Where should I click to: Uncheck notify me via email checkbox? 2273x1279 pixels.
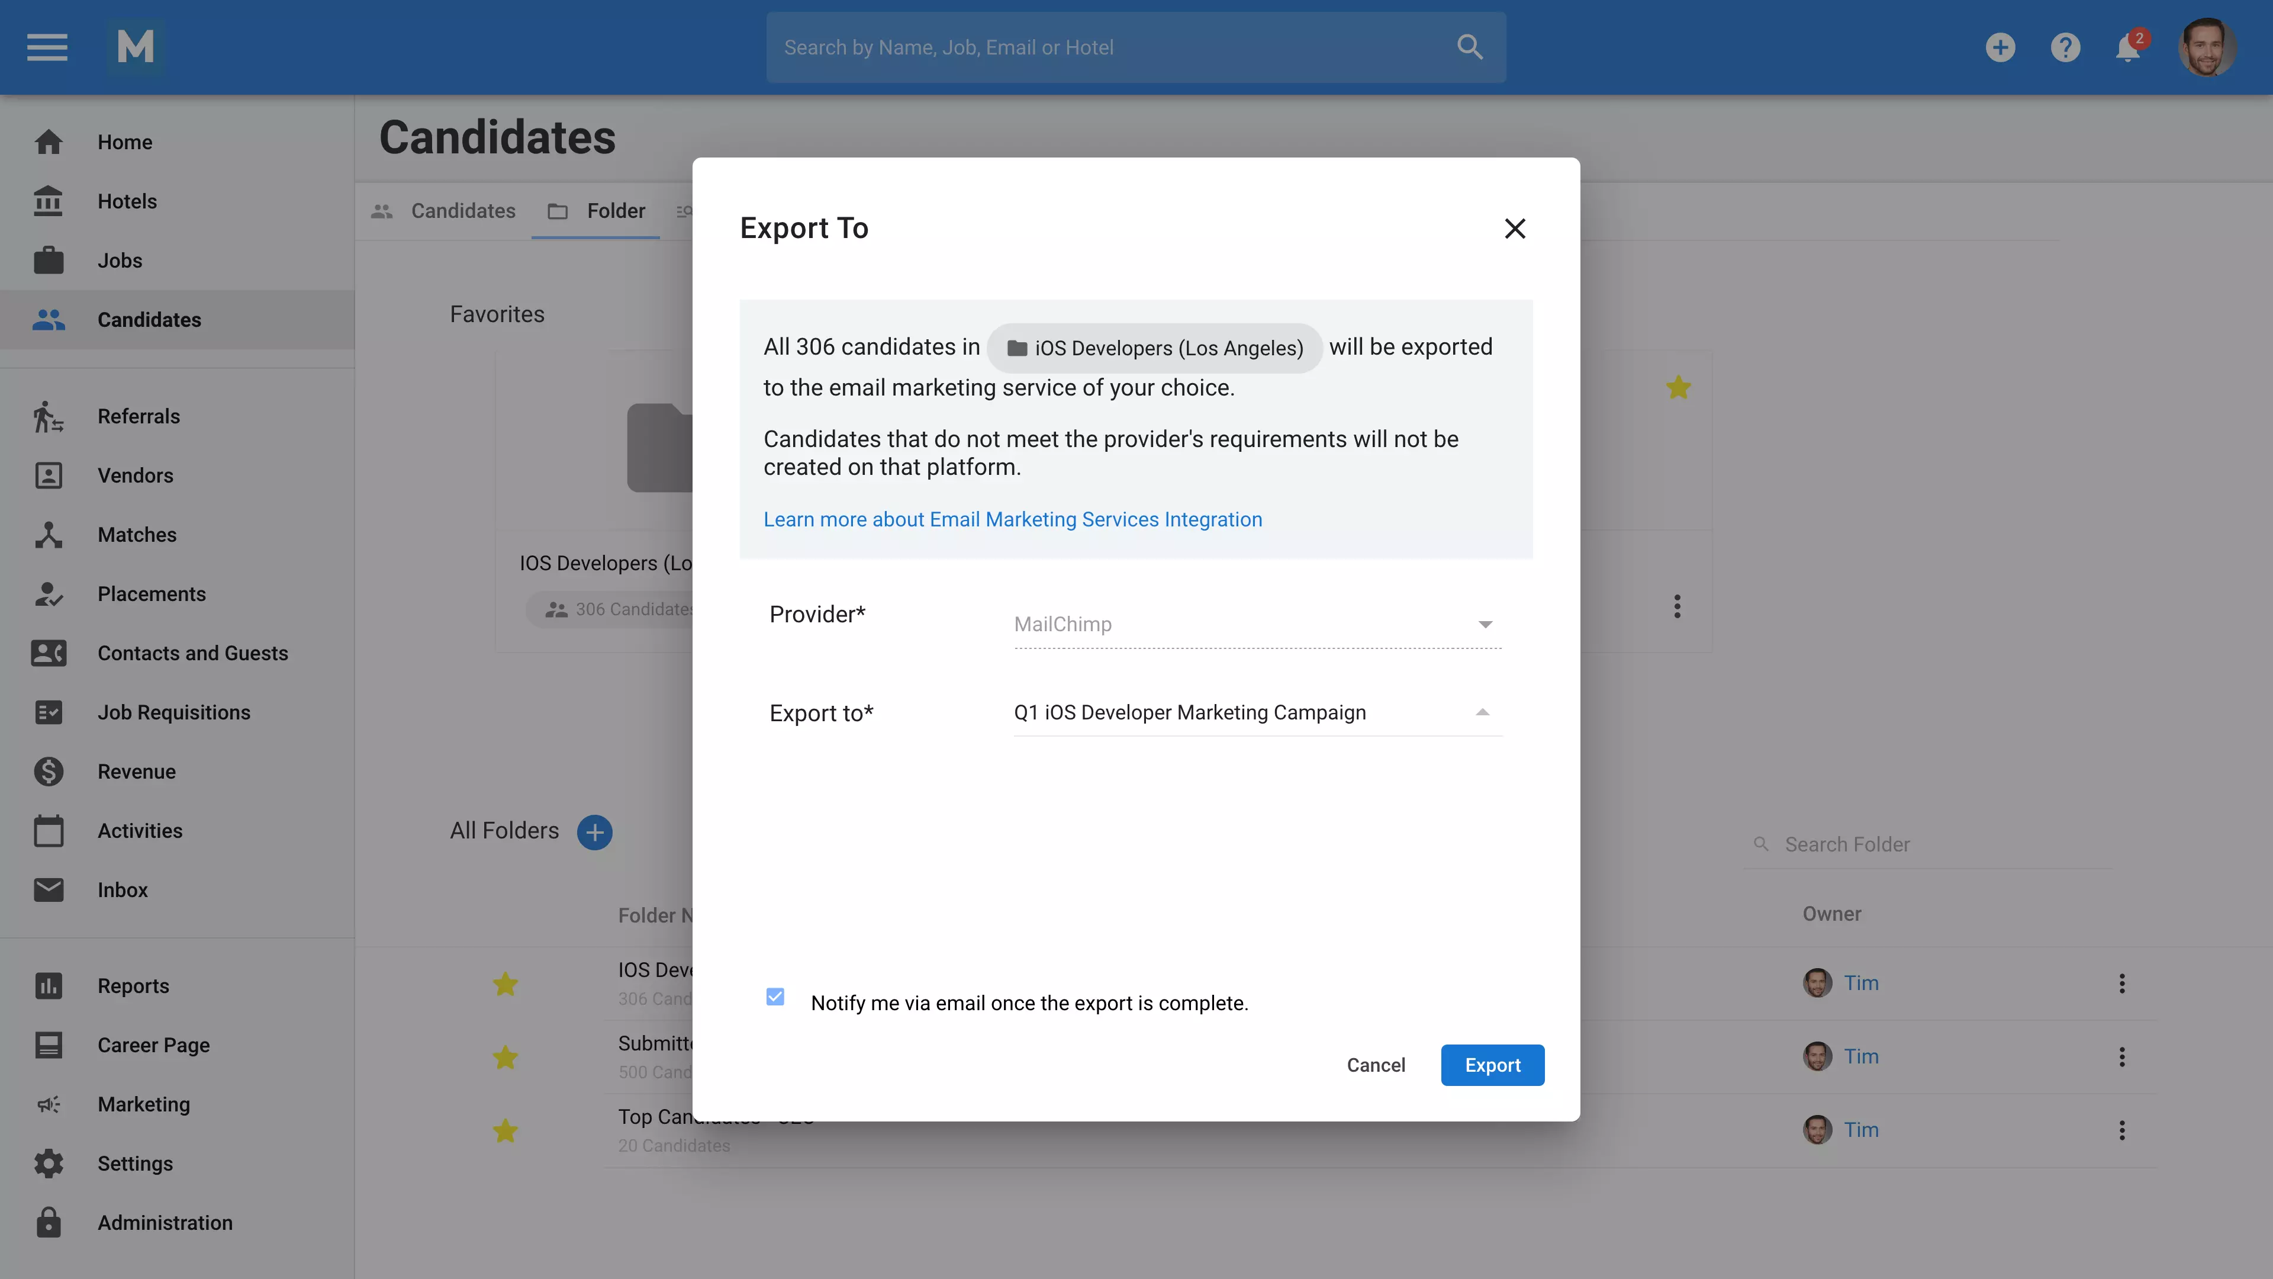pos(775,997)
